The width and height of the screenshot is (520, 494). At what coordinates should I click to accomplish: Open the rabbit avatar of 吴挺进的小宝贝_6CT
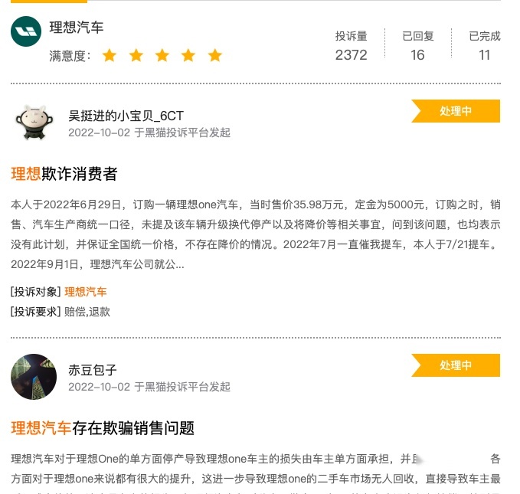tap(34, 122)
